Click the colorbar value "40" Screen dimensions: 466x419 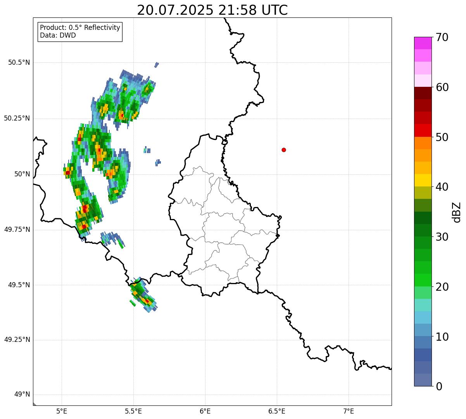[x=442, y=187]
